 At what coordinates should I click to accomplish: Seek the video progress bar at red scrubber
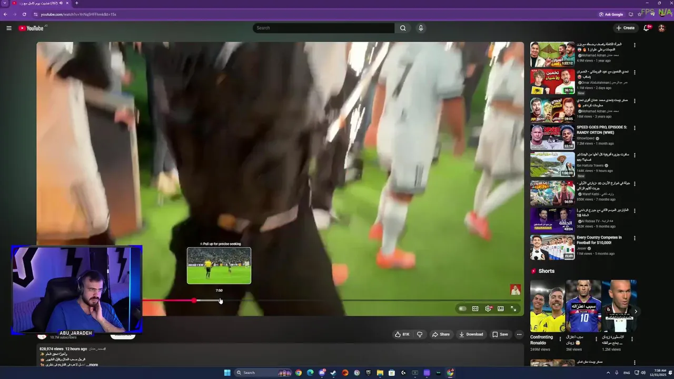[194, 301]
